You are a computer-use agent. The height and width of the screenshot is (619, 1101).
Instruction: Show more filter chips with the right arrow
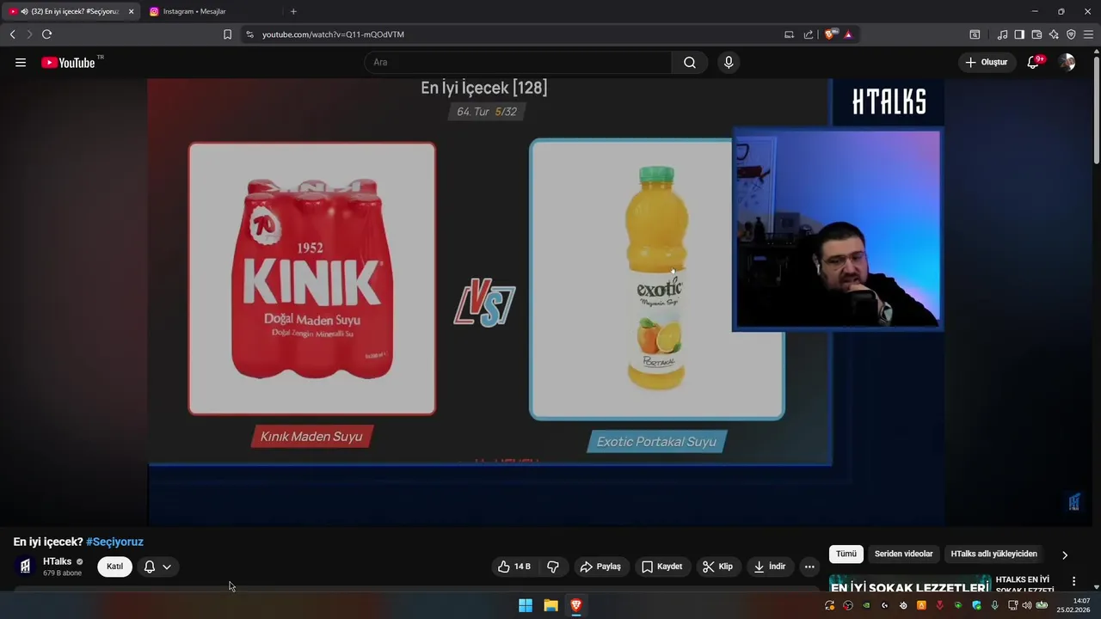pyautogui.click(x=1065, y=555)
